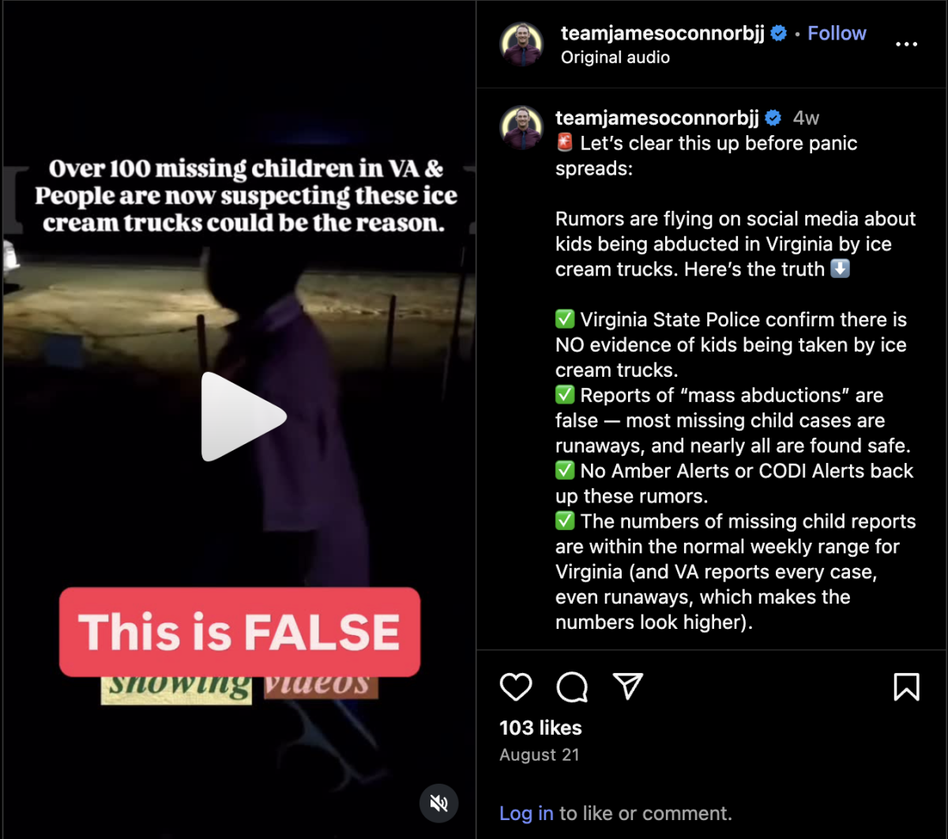Save post with bookmark icon
This screenshot has height=839, width=948.
pyautogui.click(x=906, y=687)
